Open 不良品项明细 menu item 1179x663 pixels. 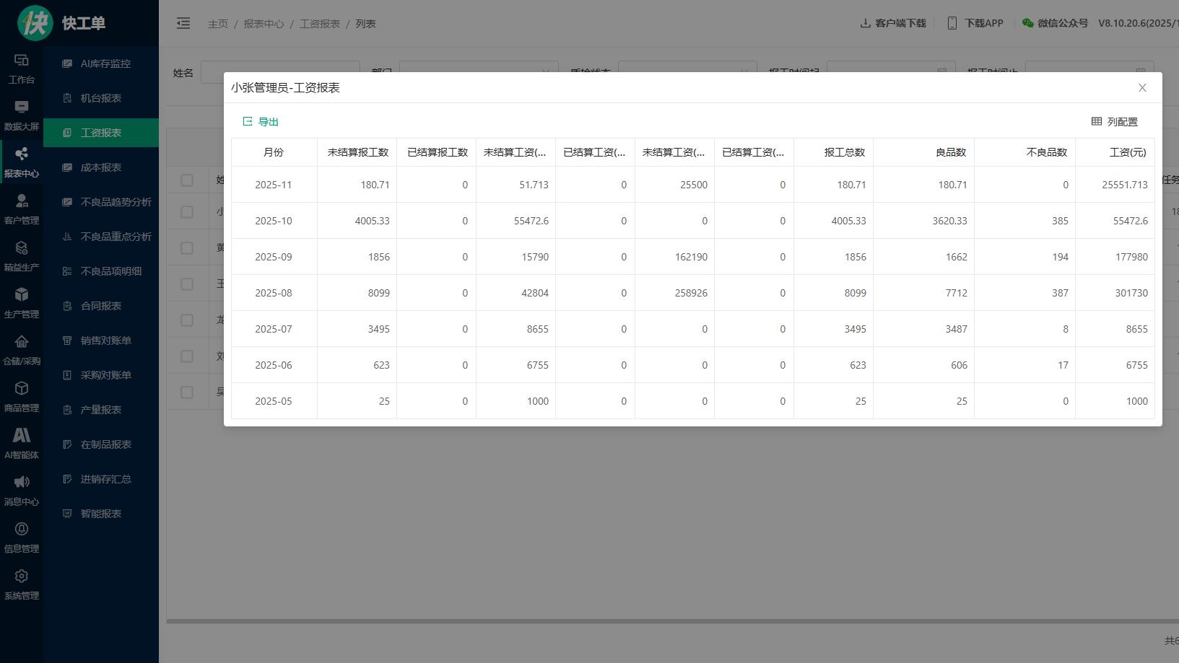tap(101, 271)
